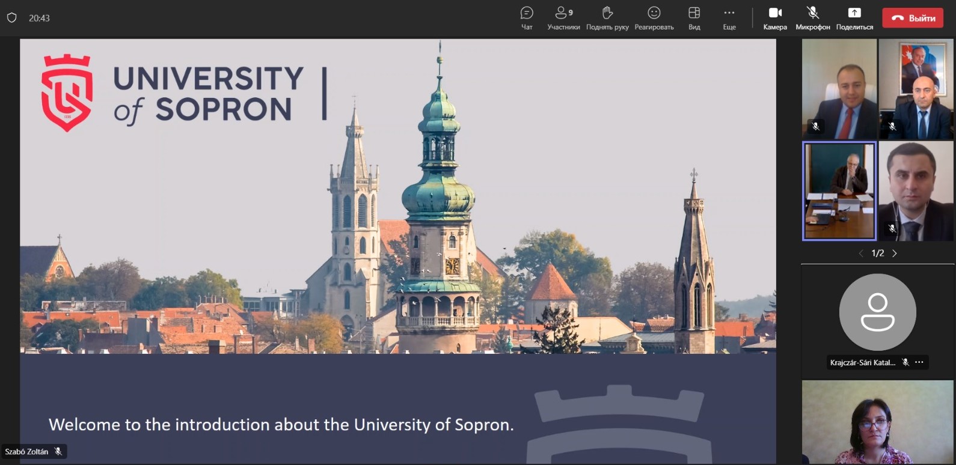
Task: Unmute the microphone (Микрофон)
Action: pyautogui.click(x=812, y=17)
